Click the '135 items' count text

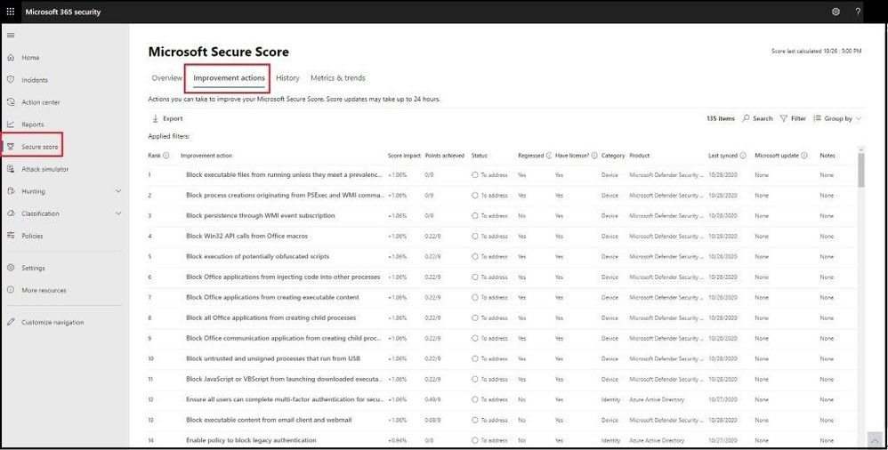pyautogui.click(x=721, y=118)
